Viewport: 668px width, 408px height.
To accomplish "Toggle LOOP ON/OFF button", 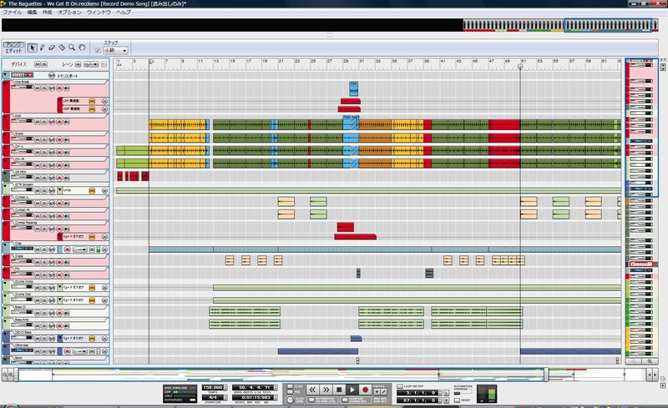I will (400, 386).
